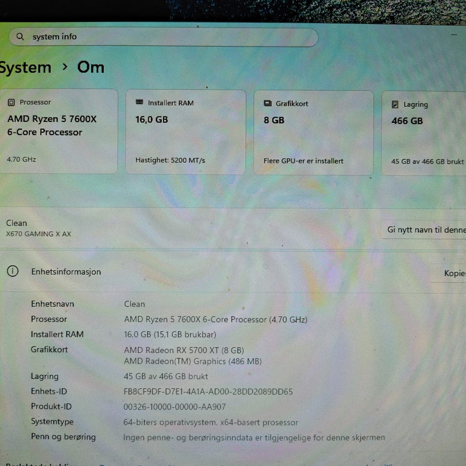Select 'Grafikkort' title on the card

tap(292, 104)
